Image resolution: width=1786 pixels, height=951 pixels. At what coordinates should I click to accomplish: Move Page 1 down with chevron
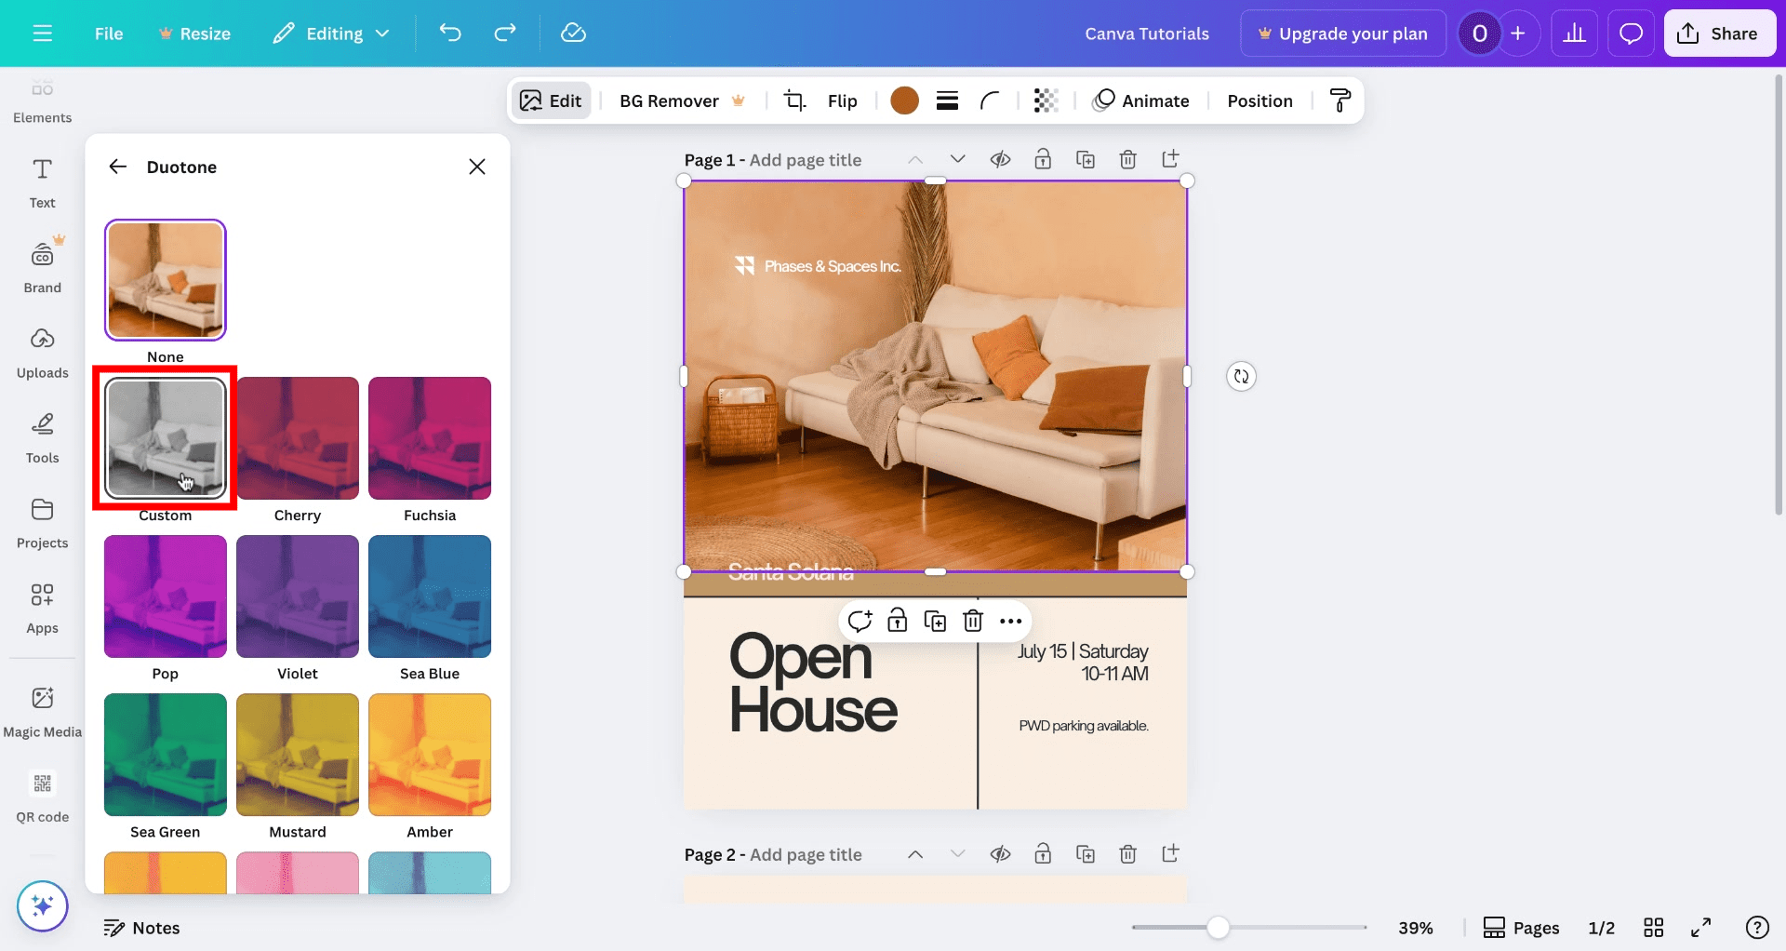click(957, 159)
